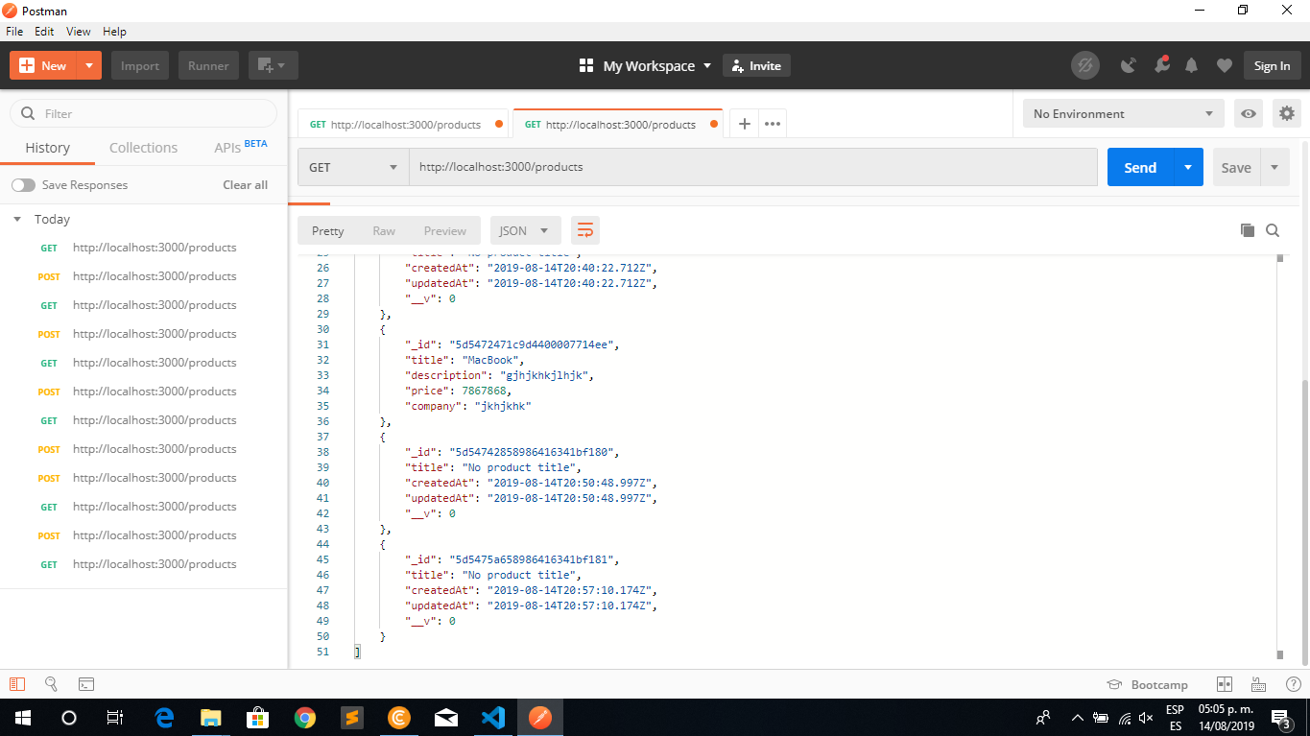This screenshot has width=1310, height=736.
Task: Send the request
Action: point(1140,167)
